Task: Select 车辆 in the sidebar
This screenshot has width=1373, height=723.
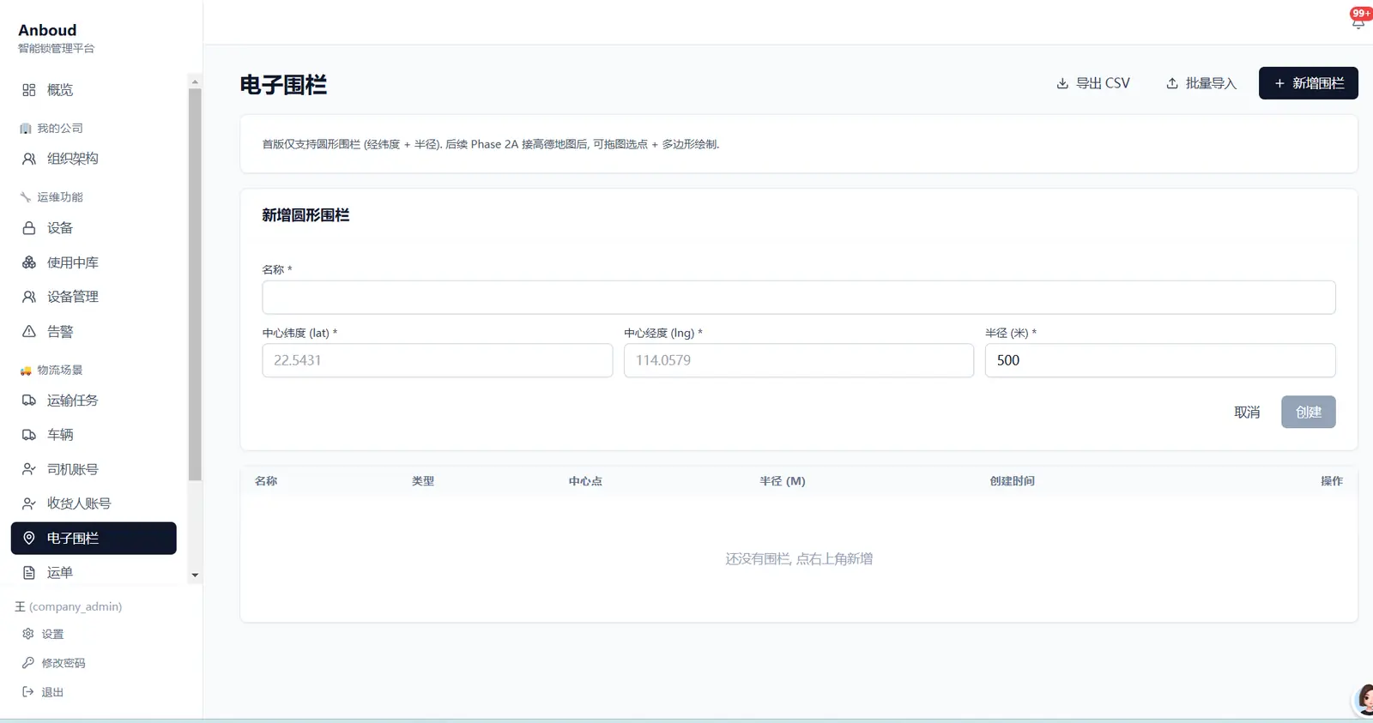Action: 94,435
